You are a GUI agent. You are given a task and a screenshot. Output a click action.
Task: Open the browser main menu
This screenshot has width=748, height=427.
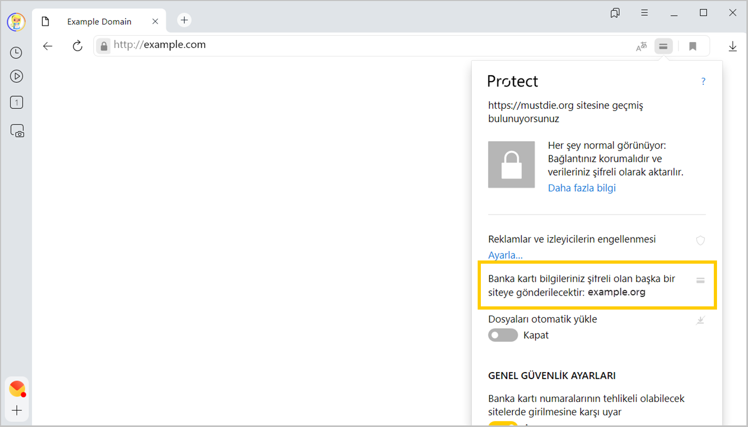coord(645,13)
